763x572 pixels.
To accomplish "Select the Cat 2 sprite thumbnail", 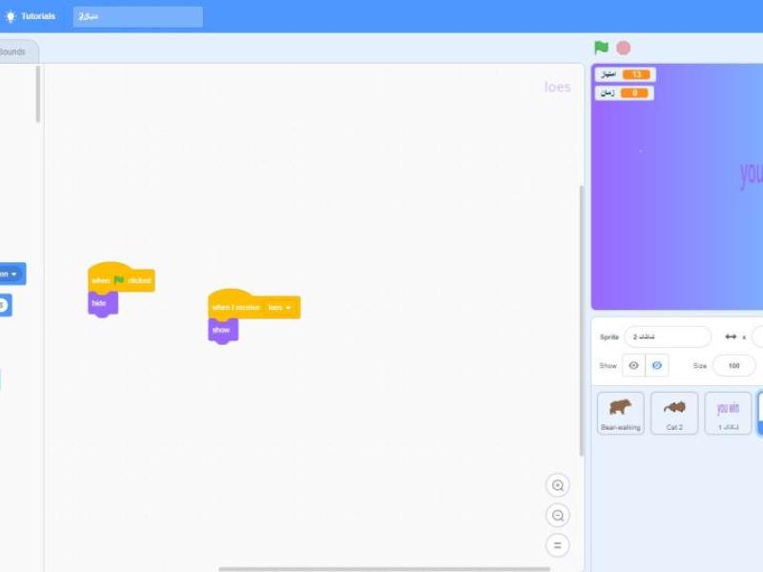I will click(x=674, y=413).
